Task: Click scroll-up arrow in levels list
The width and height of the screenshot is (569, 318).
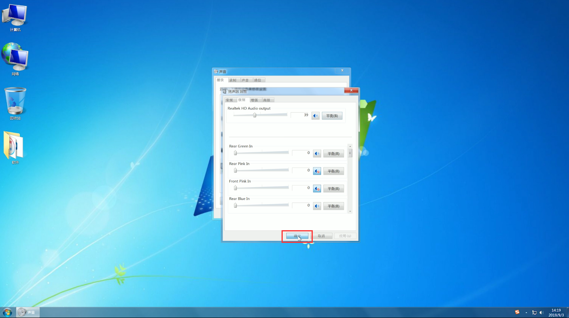Action: [x=350, y=146]
